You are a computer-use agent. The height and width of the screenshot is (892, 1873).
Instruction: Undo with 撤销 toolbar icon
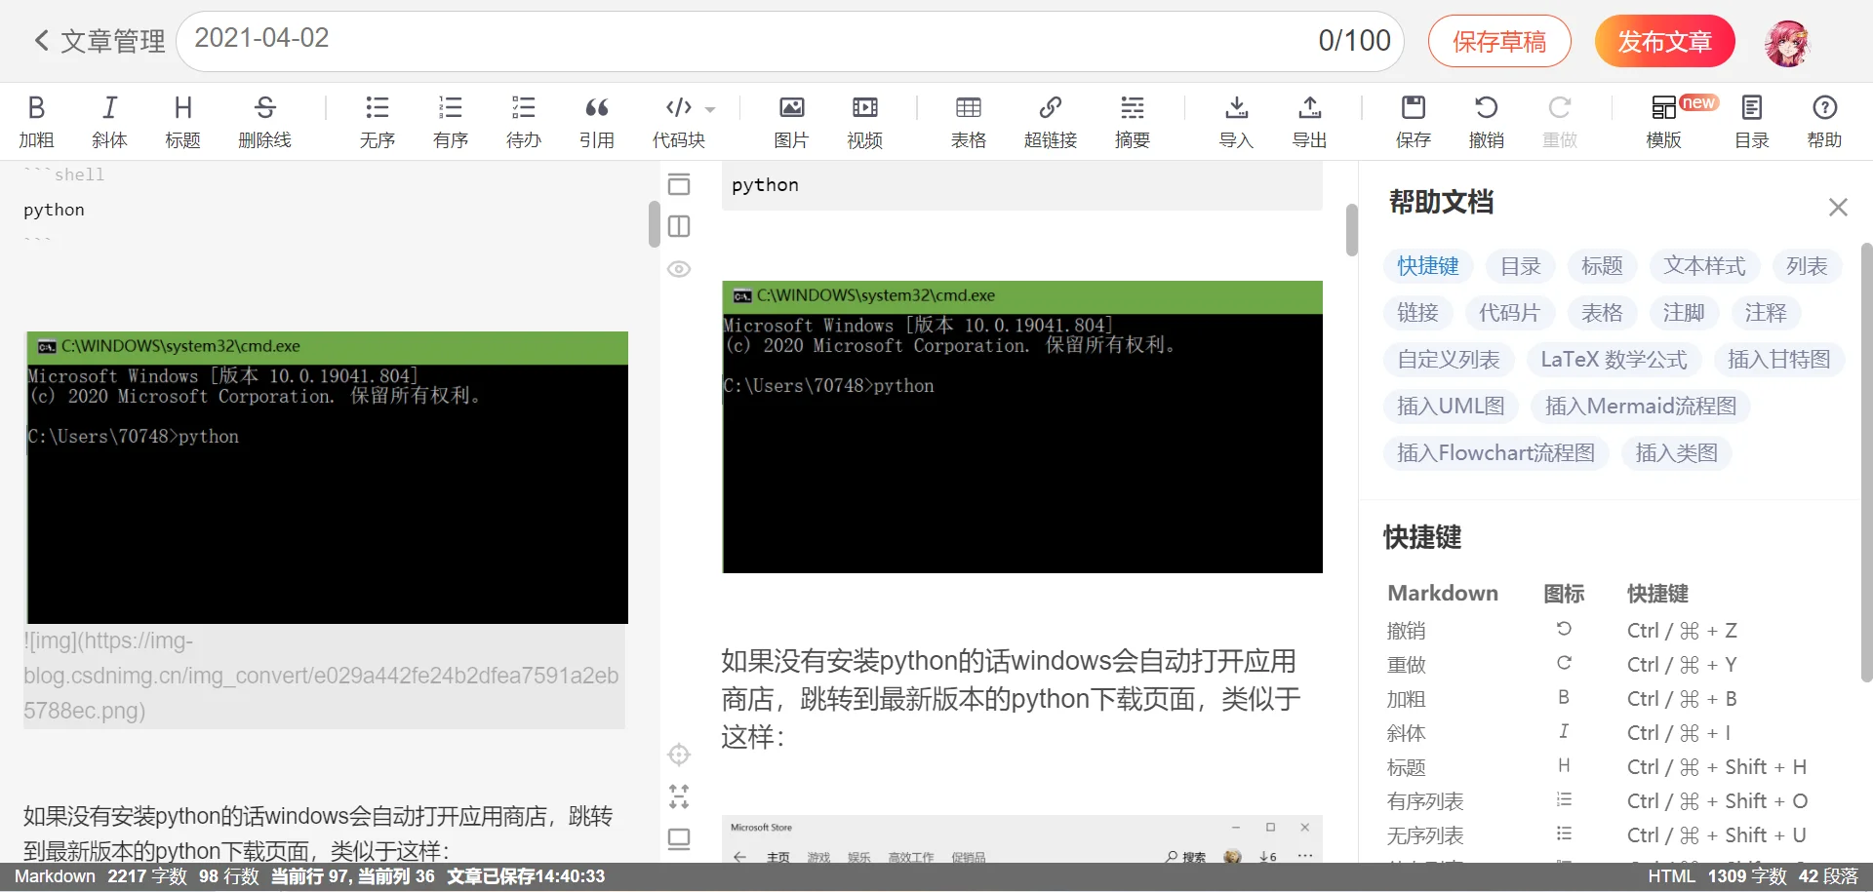1486,121
